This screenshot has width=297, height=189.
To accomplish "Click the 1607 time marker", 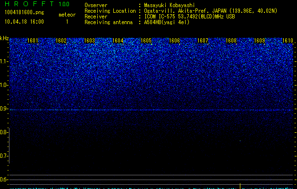I will [x=203, y=41].
